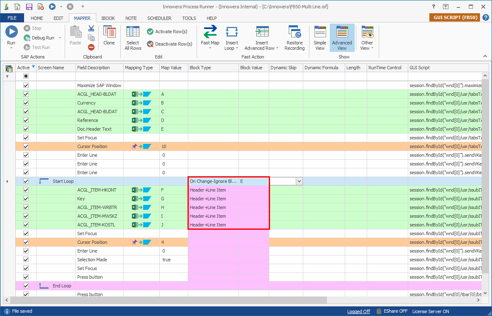Click the Cut scissors icon in Clipboard

[x=91, y=29]
